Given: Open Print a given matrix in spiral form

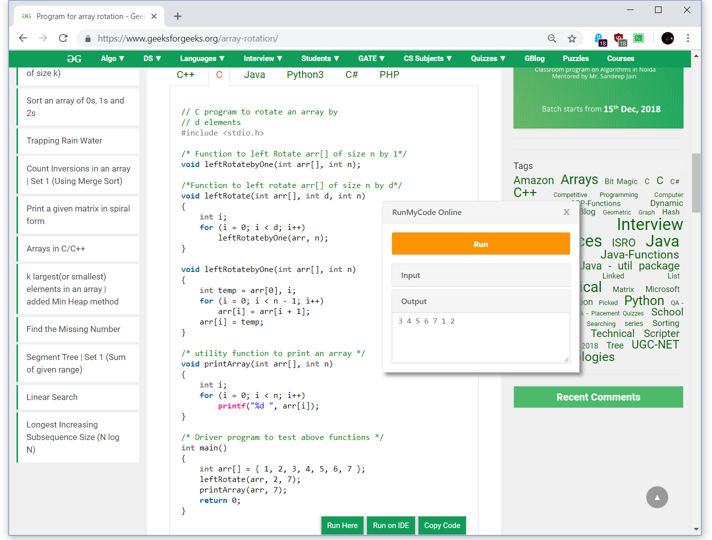Looking at the screenshot, I should click(x=78, y=215).
